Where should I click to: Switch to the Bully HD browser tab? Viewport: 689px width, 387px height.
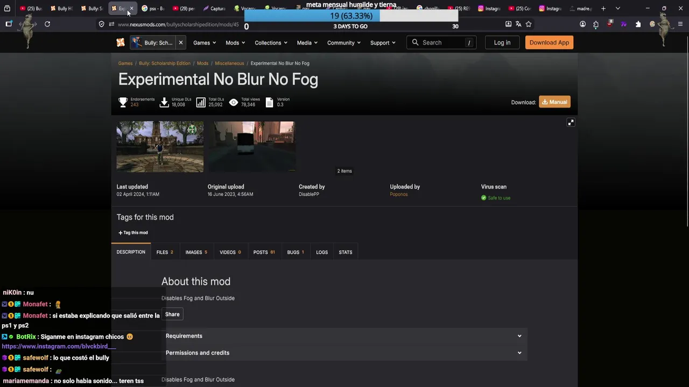(x=61, y=9)
